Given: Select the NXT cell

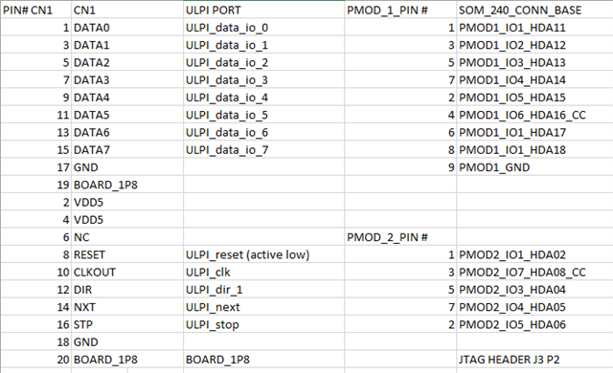Looking at the screenshot, I should 127,307.
